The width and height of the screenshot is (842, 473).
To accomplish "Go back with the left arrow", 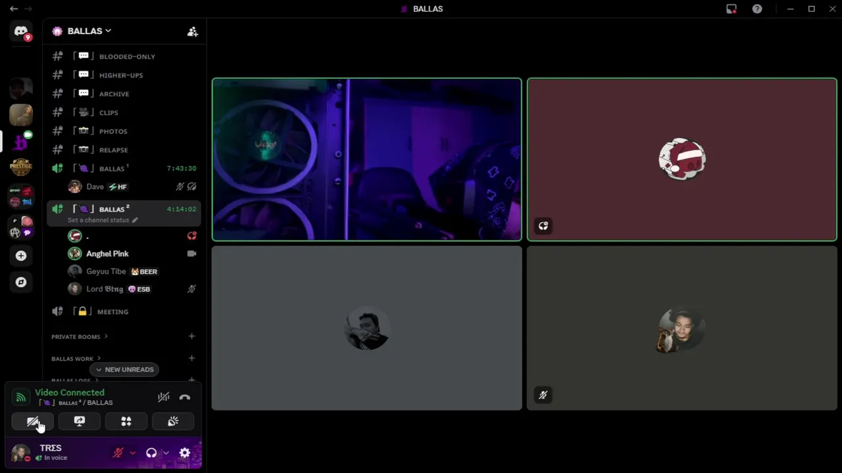I will click(14, 9).
